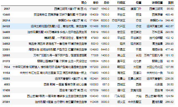The width and height of the screenshot is (178, 107).
Task: Select row index 32509
Action: pyautogui.click(x=6, y=96)
